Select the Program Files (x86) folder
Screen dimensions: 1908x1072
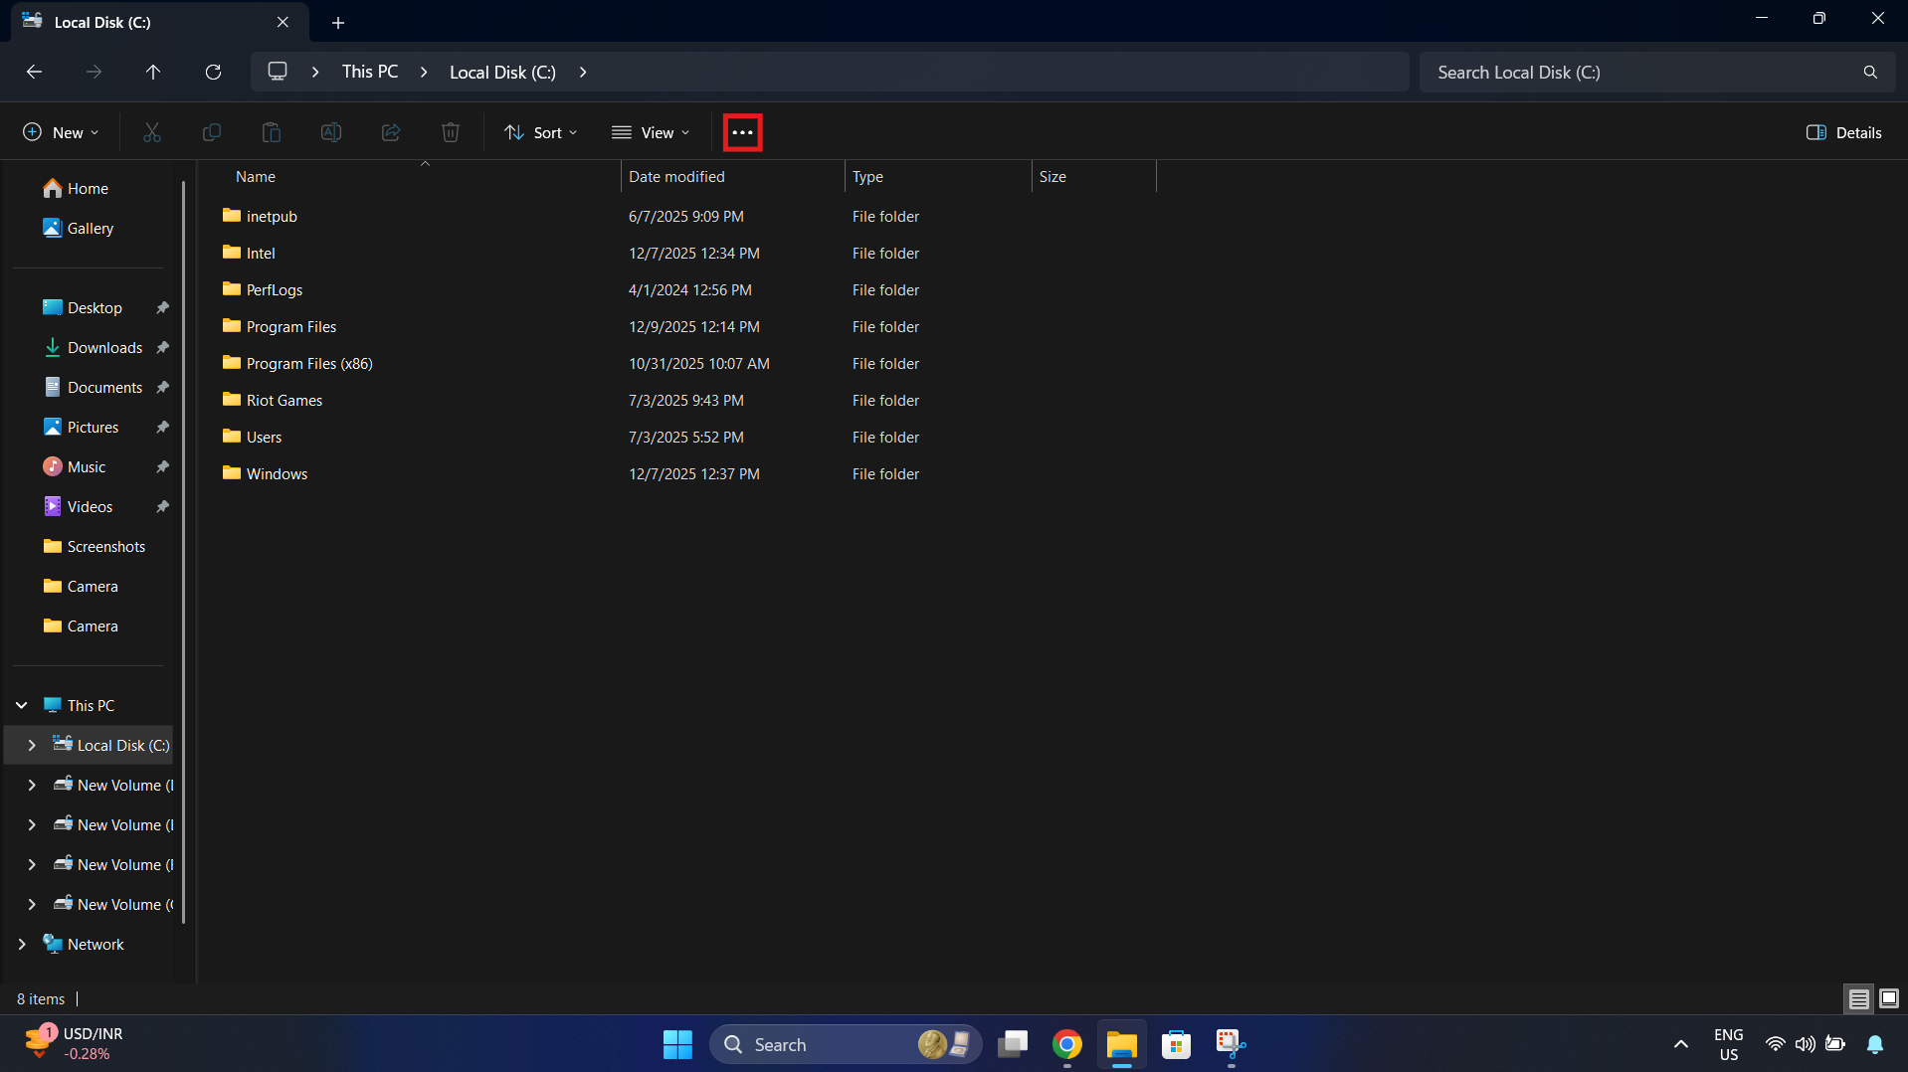[x=309, y=363]
